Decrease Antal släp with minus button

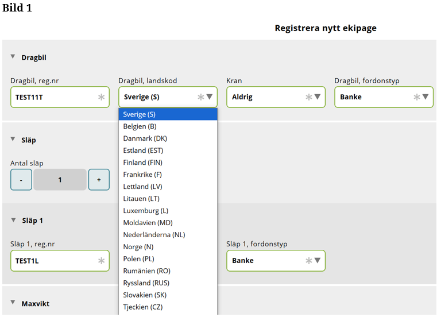(x=21, y=180)
